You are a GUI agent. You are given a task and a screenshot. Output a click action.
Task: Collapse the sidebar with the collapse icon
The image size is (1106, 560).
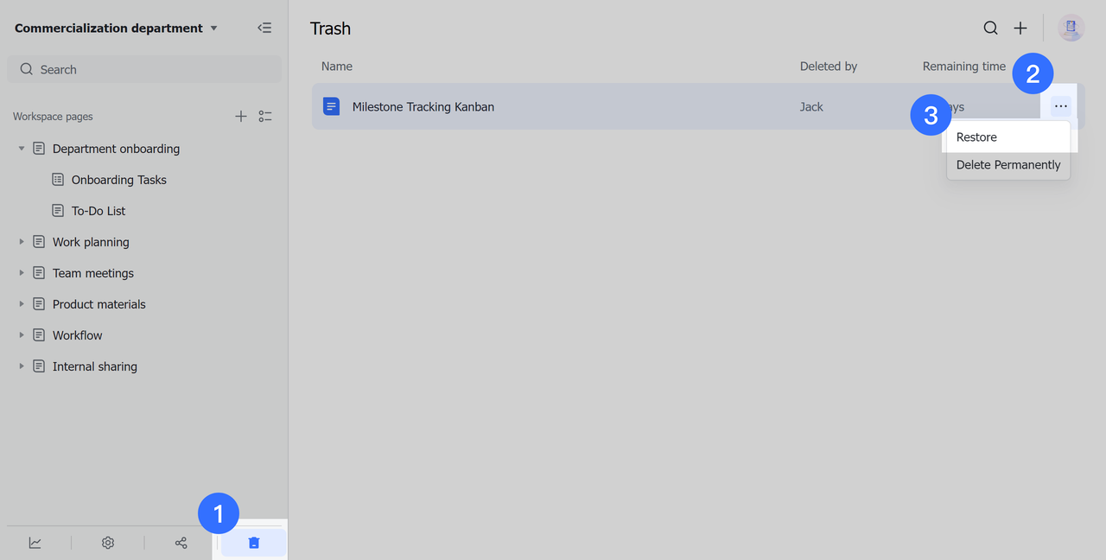click(264, 28)
